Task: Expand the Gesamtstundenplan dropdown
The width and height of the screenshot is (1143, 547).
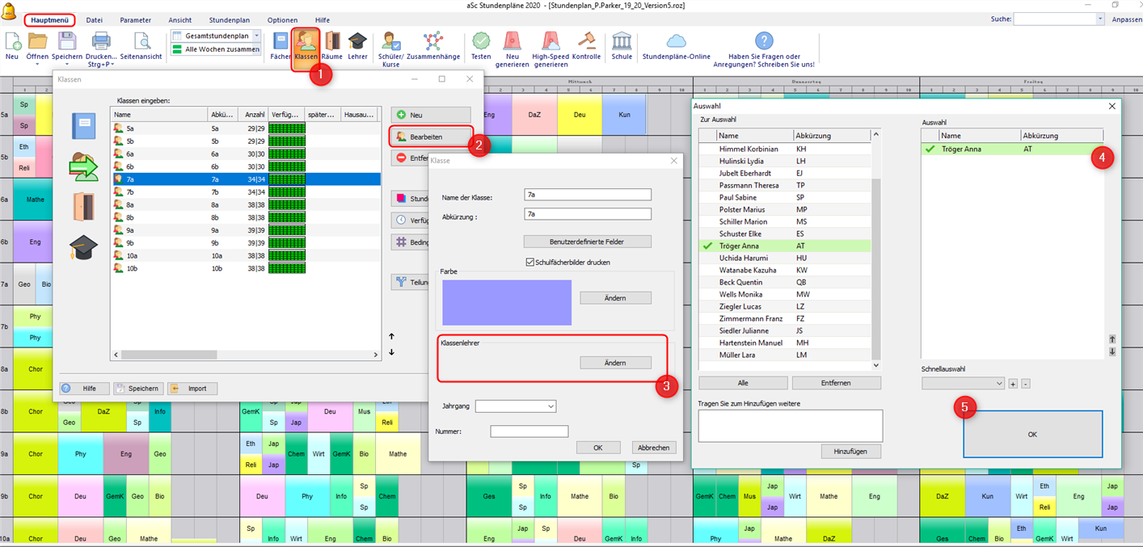Action: pos(256,36)
